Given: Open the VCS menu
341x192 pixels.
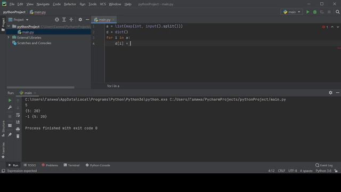Looking at the screenshot, I should click(103, 4).
